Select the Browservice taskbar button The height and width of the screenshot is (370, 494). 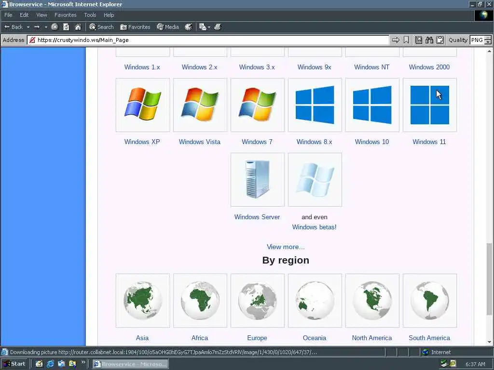130,364
